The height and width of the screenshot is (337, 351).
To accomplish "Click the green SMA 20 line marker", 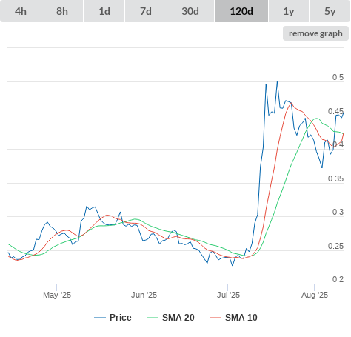I will [153, 318].
